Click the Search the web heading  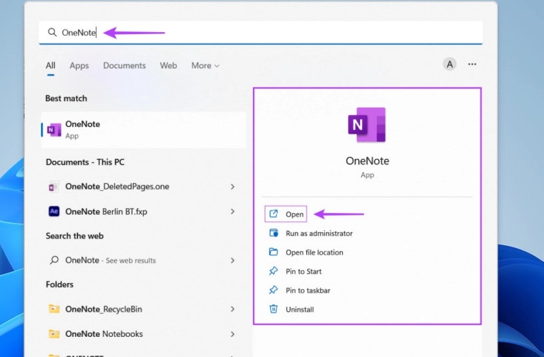point(74,236)
